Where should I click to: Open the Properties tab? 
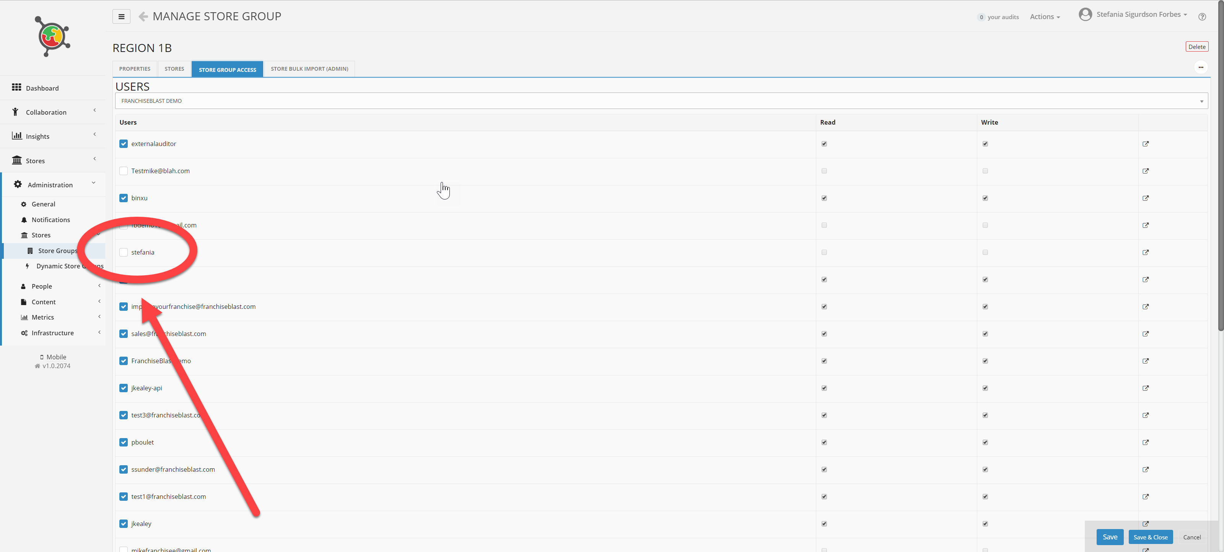(x=135, y=69)
